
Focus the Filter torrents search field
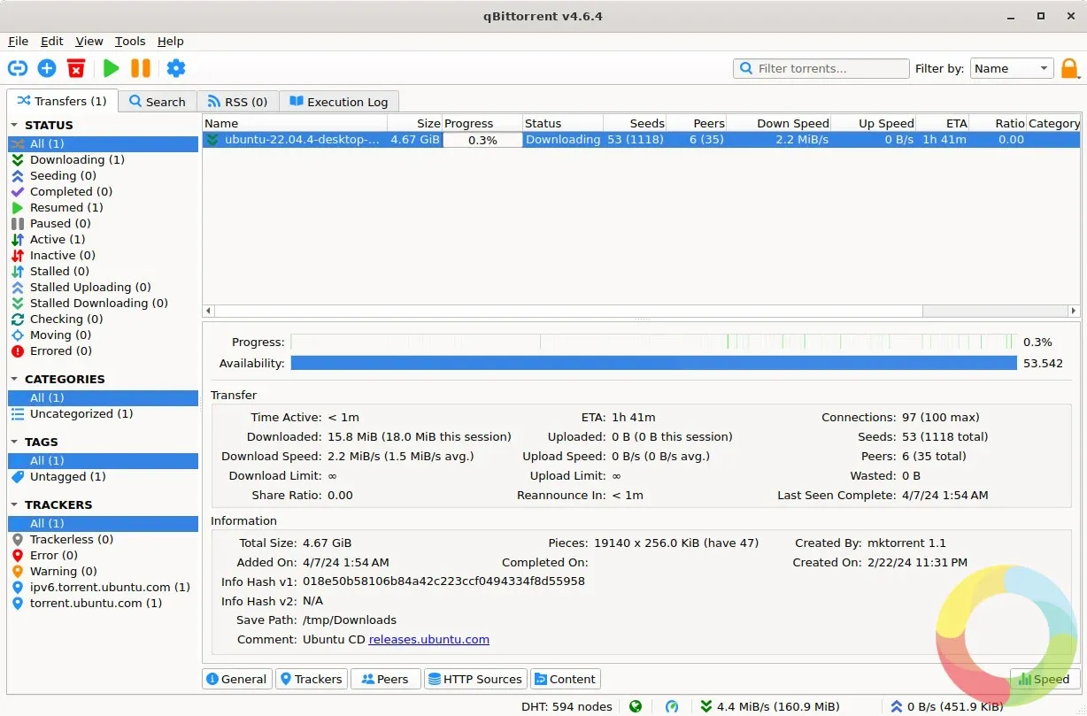click(x=821, y=68)
